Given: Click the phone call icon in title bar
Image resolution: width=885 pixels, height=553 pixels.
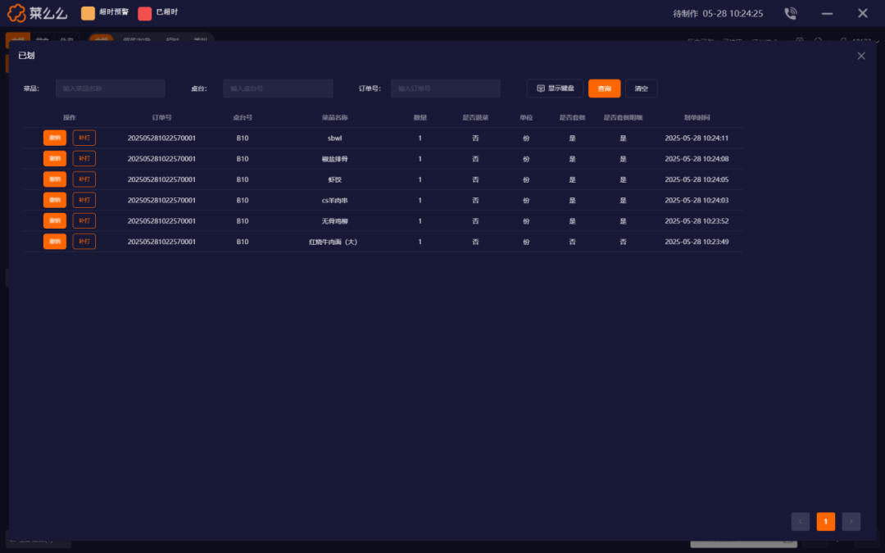Looking at the screenshot, I should pos(790,13).
